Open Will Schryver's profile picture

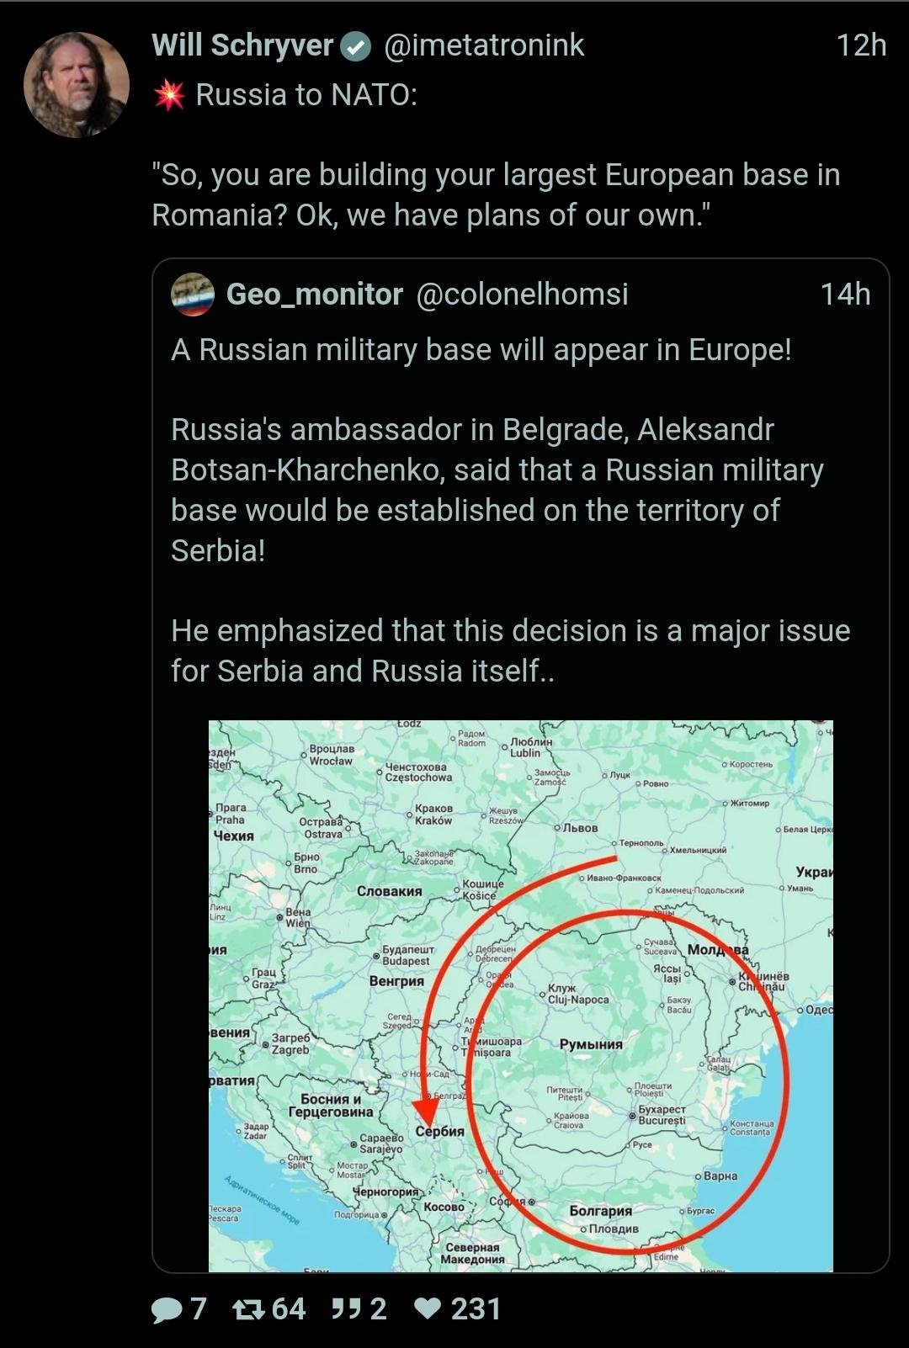pyautogui.click(x=77, y=85)
